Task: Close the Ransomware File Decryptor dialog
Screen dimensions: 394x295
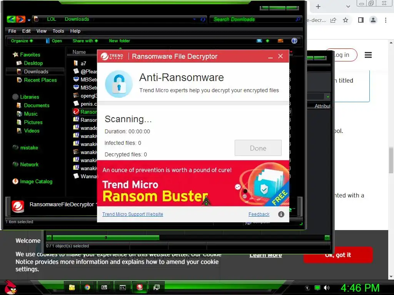Action: tap(280, 56)
